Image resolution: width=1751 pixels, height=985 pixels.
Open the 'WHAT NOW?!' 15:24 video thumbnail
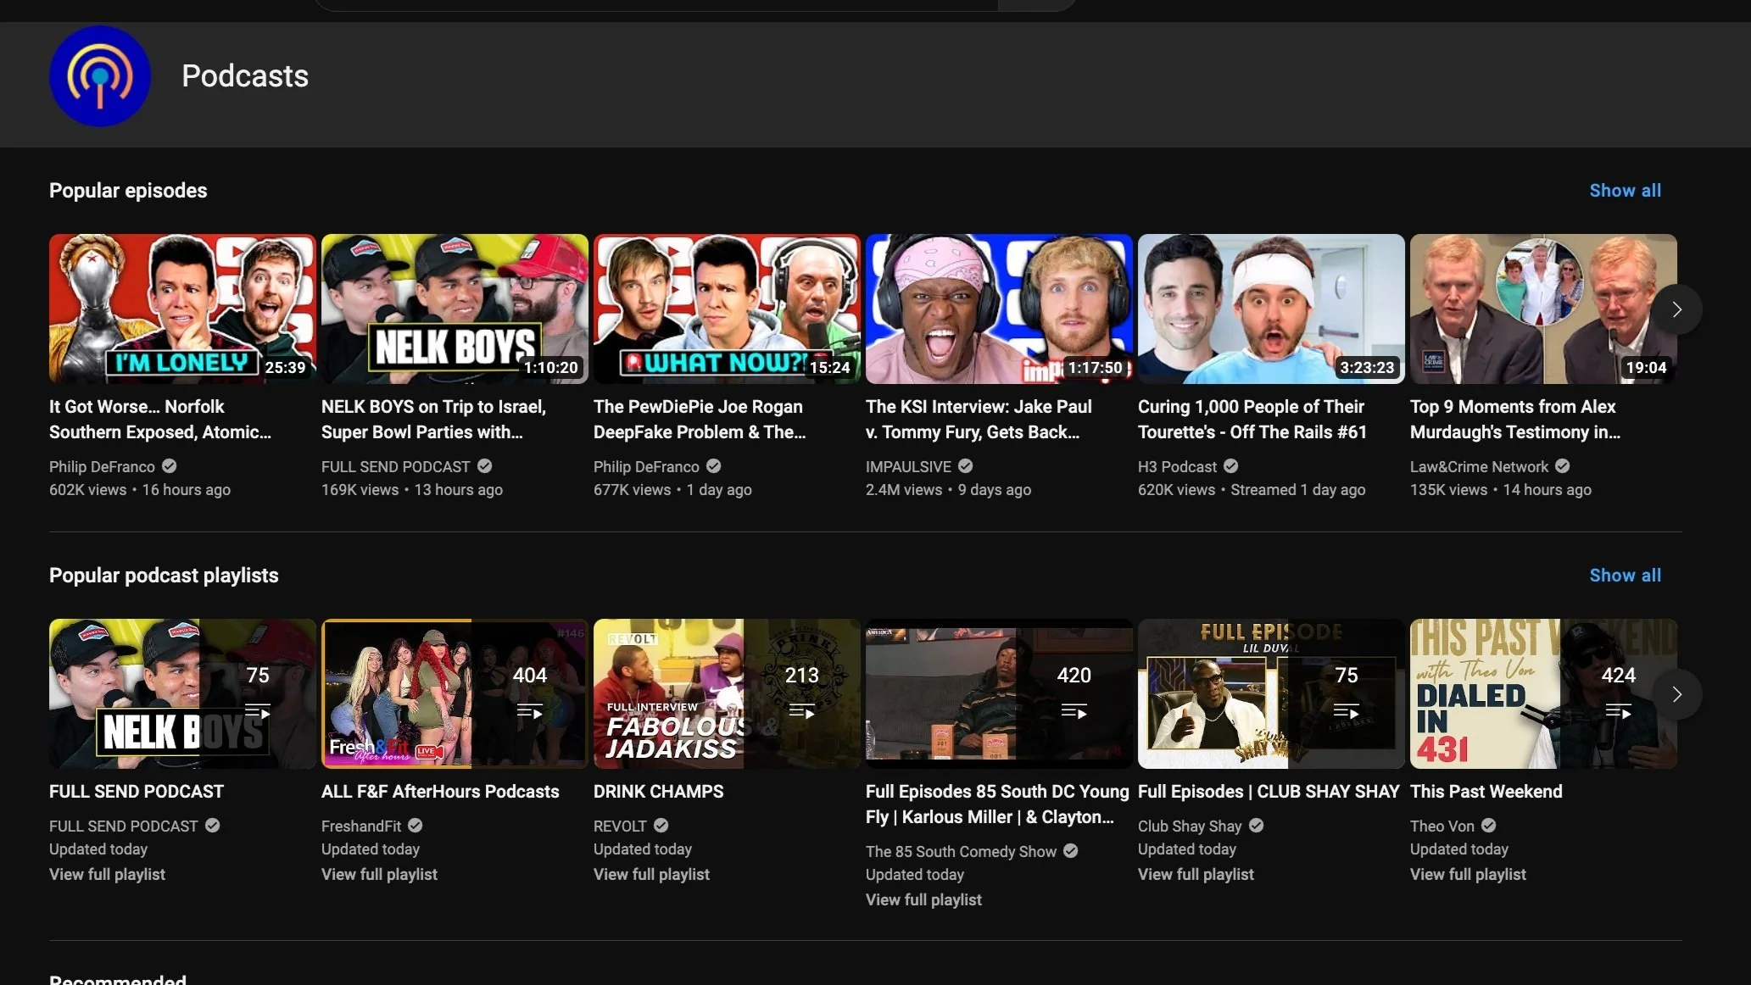click(727, 309)
